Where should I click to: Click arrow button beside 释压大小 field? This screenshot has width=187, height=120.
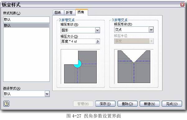[98, 41]
